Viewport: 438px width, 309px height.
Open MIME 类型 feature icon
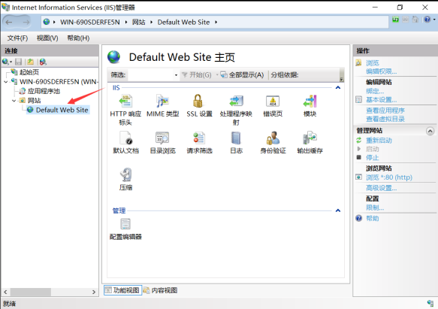162,101
